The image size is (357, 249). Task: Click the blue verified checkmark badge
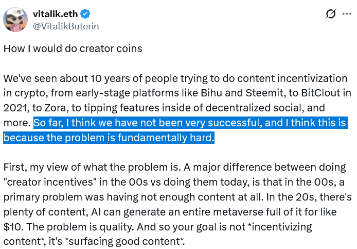coord(89,14)
